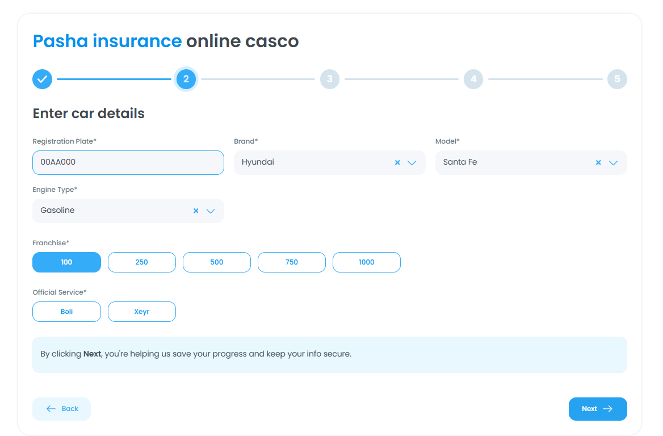The image size is (663, 436).
Task: Choose Xeyr for Official Service
Action: (x=142, y=312)
